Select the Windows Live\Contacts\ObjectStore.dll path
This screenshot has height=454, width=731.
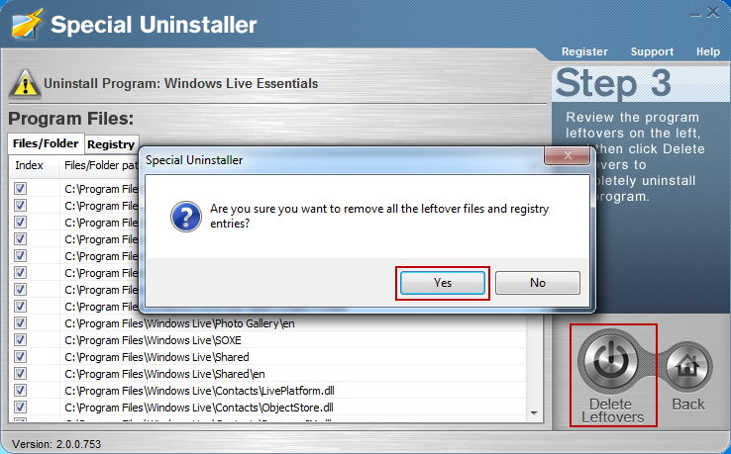(x=199, y=408)
